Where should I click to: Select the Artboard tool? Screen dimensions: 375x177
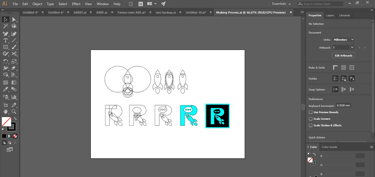point(6,105)
